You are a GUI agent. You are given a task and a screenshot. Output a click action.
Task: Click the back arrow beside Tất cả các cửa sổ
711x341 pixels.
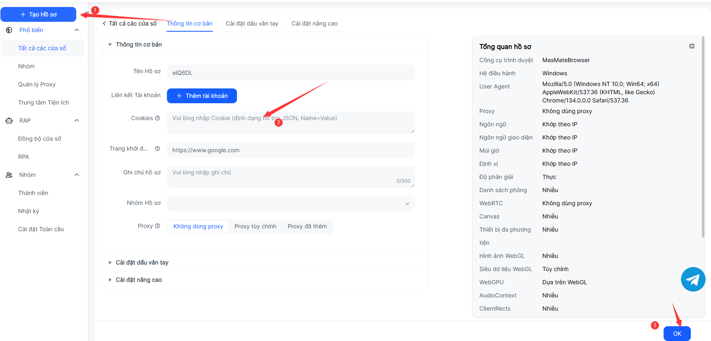click(104, 23)
